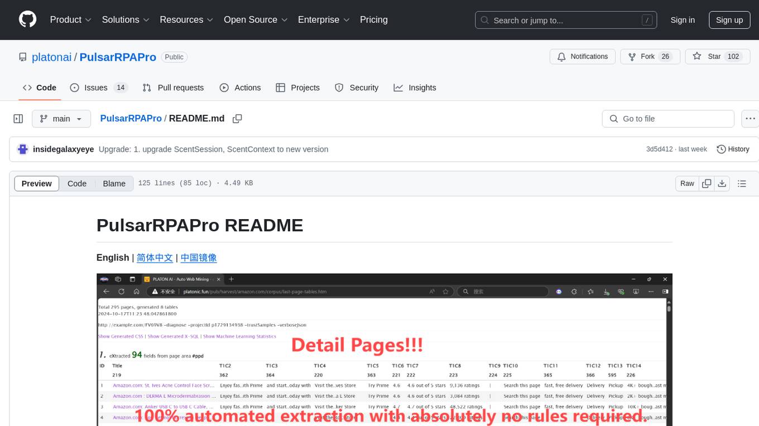
Task: Go to PulsarRPAPro root in breadcrumb
Action: (x=131, y=118)
